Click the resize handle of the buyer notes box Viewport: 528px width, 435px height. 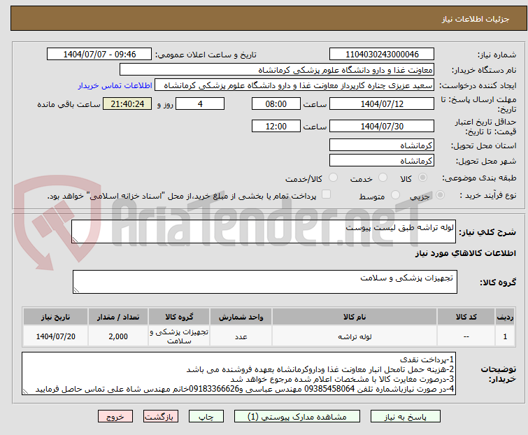[x=25, y=391]
